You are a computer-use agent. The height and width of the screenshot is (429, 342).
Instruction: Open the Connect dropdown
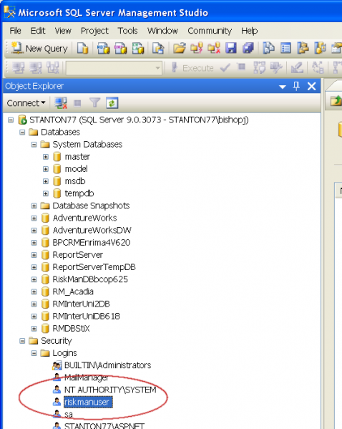(26, 103)
